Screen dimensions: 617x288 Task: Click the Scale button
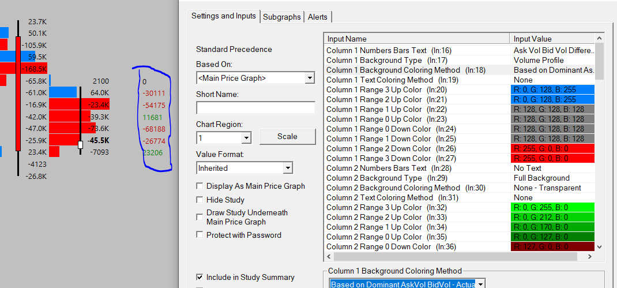[287, 137]
